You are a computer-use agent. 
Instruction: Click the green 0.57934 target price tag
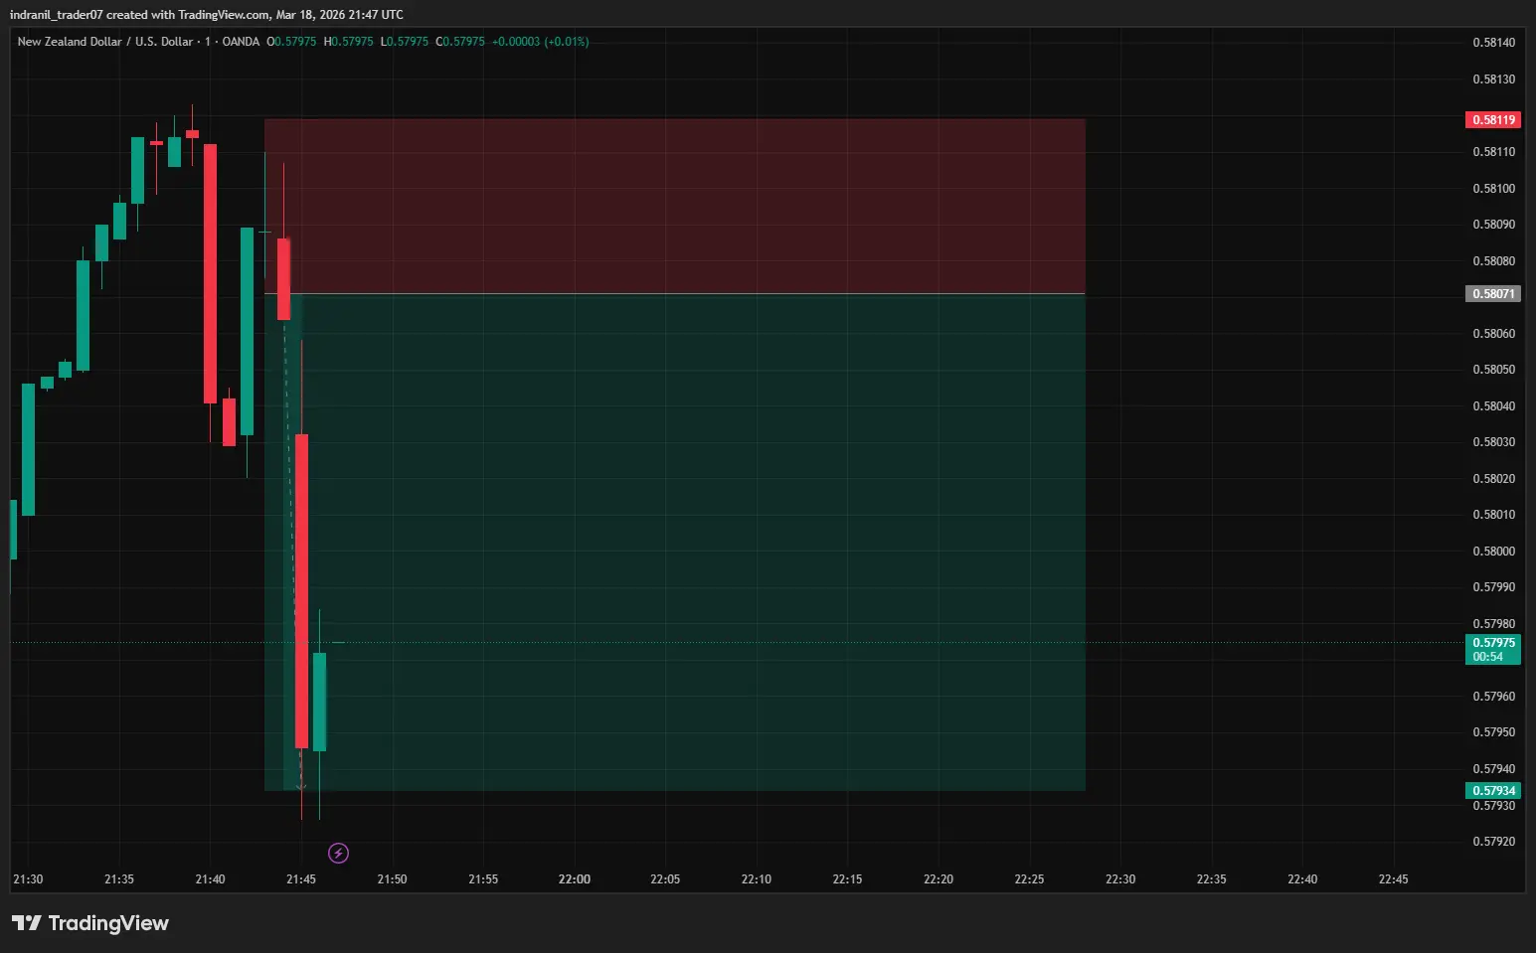coord(1493,791)
